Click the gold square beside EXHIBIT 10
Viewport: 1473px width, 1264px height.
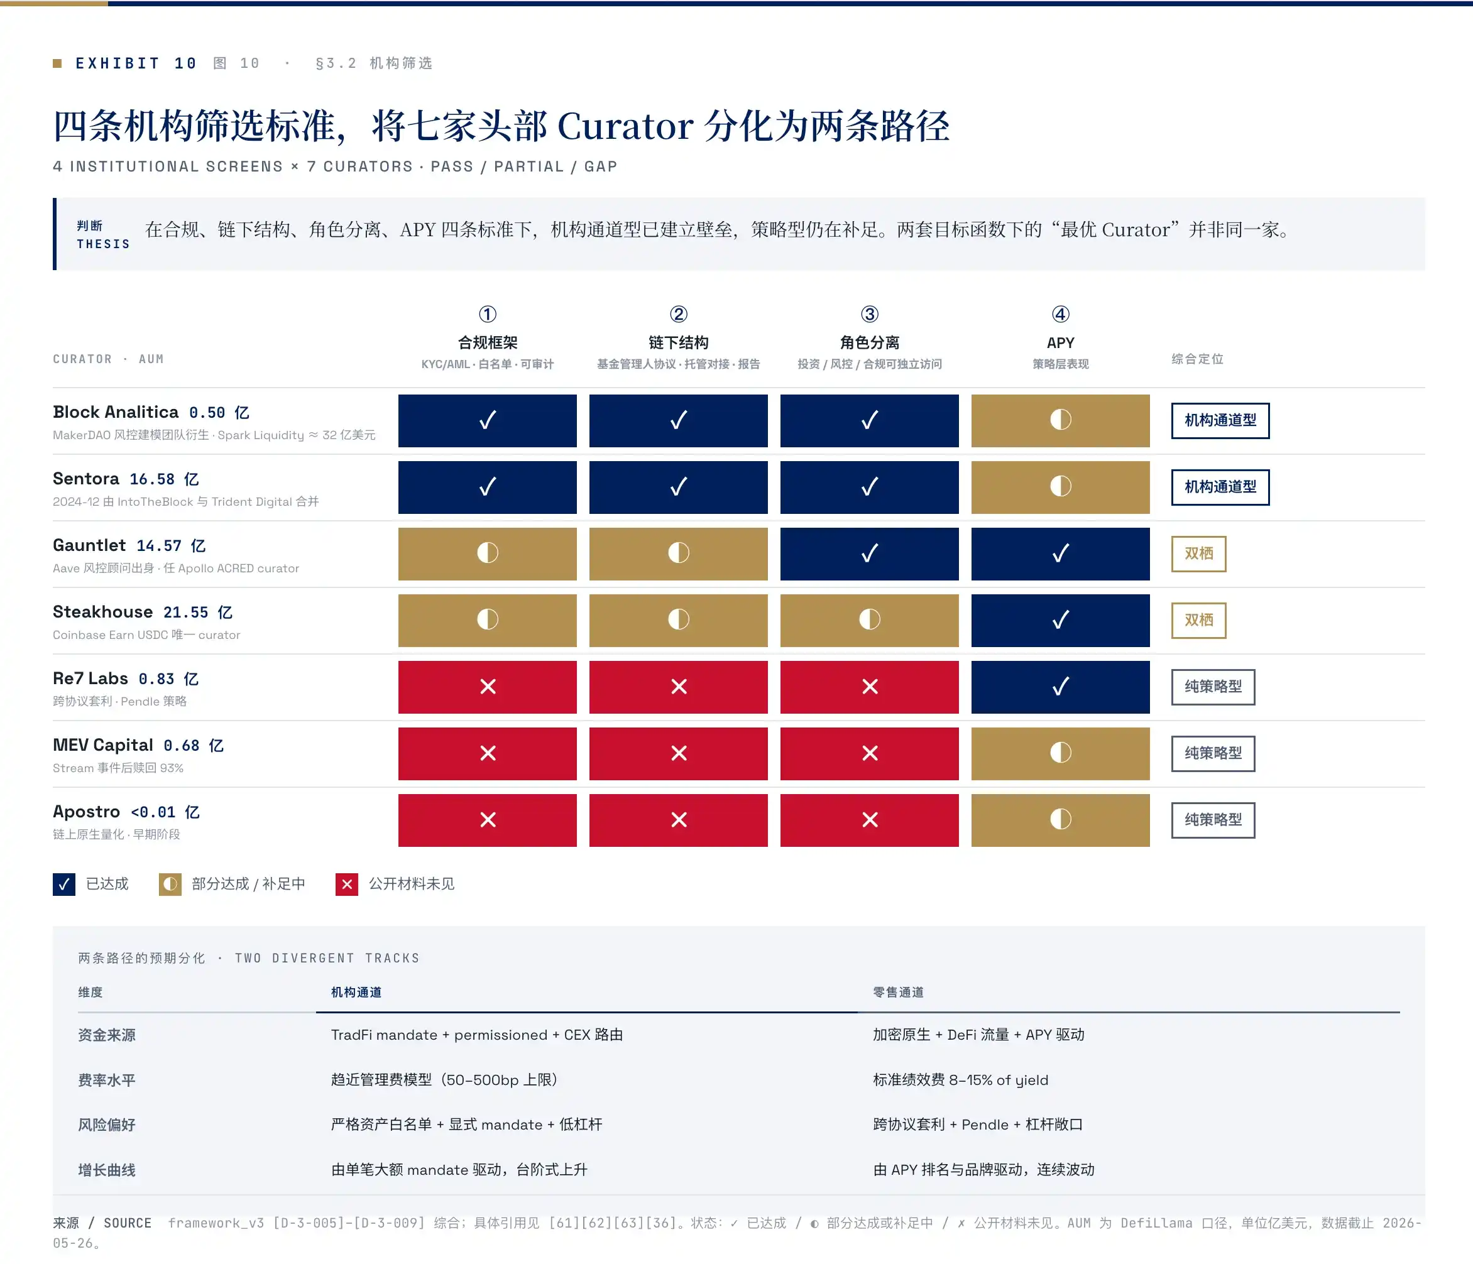pos(58,63)
